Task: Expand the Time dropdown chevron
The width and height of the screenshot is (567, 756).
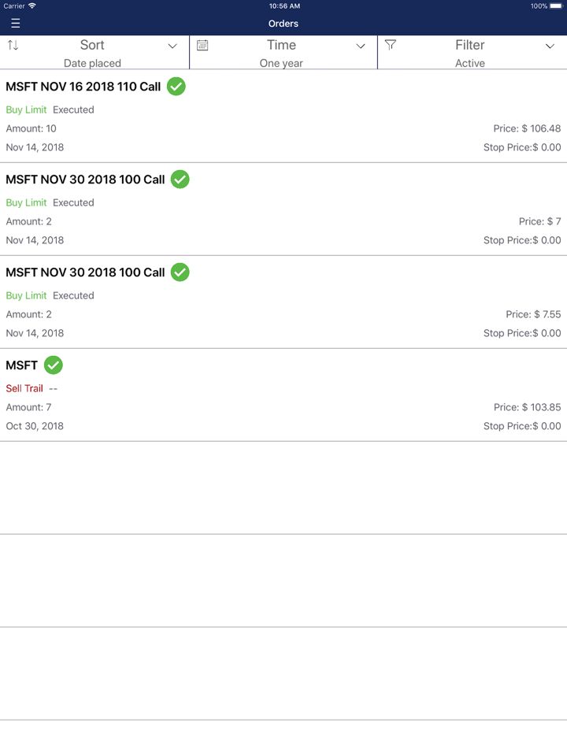Action: pos(361,46)
